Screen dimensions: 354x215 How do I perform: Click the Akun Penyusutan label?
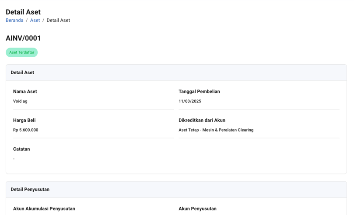[197, 209]
